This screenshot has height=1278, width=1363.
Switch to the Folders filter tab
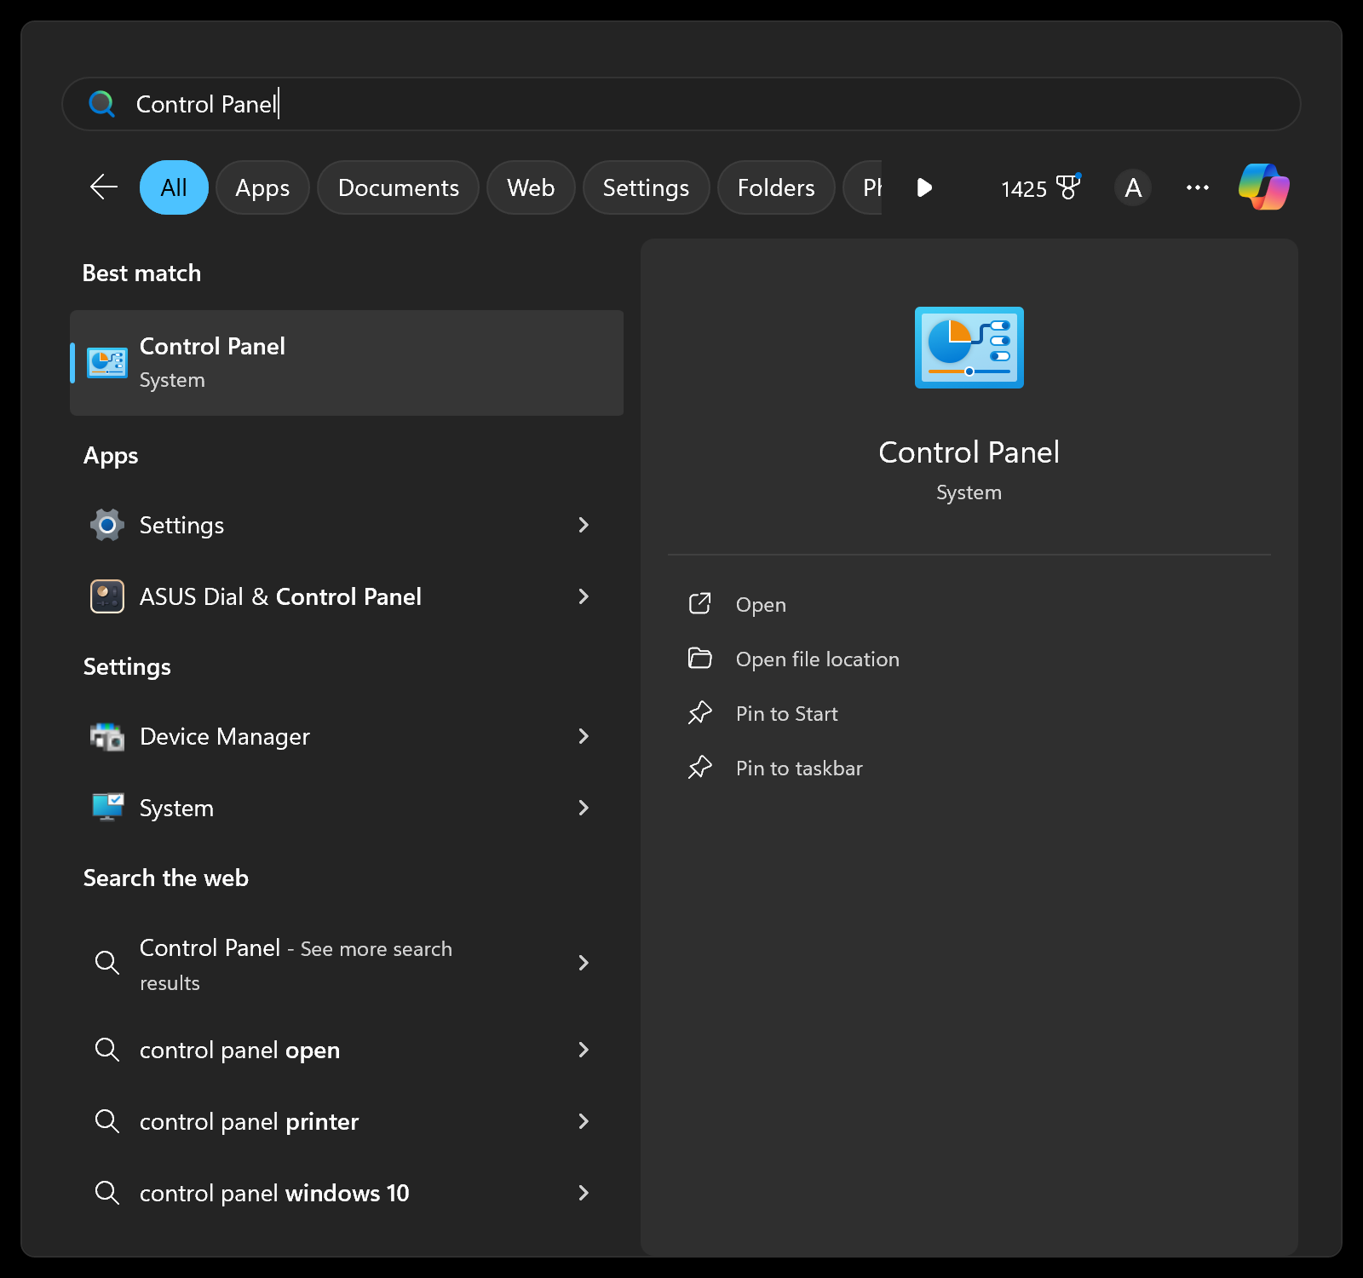point(776,187)
